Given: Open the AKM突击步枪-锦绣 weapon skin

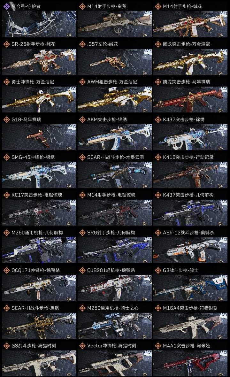Looking at the screenshot, I should (x=115, y=133).
